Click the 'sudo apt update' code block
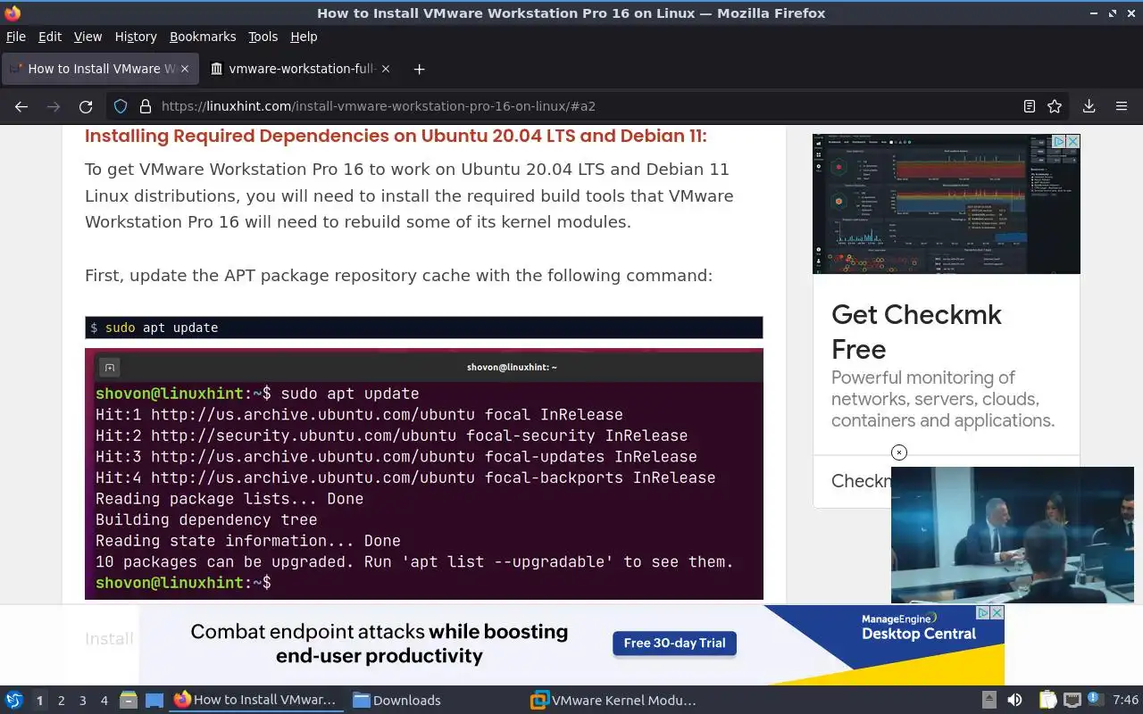 [x=424, y=328]
